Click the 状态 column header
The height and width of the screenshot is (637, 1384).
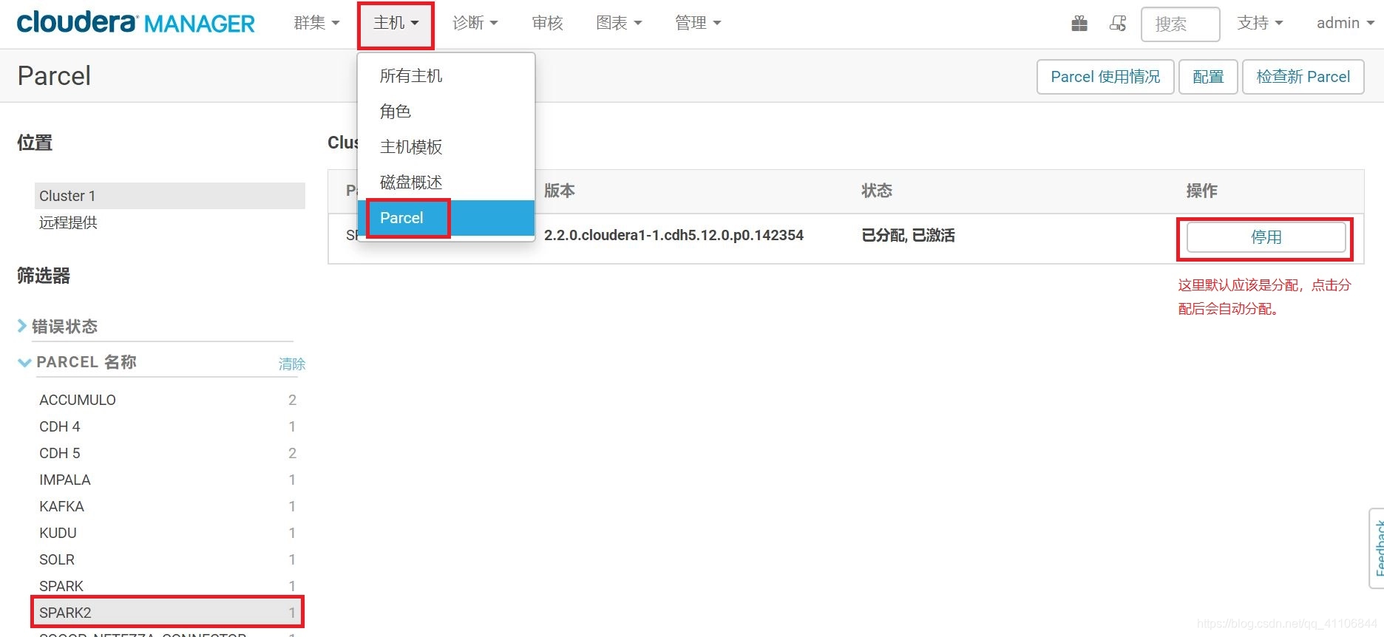click(877, 191)
